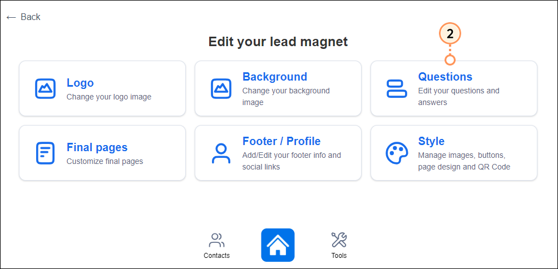Open the Style title link
This screenshot has width=558, height=269.
pyautogui.click(x=431, y=141)
